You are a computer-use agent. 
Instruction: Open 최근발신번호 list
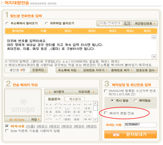coord(145,24)
